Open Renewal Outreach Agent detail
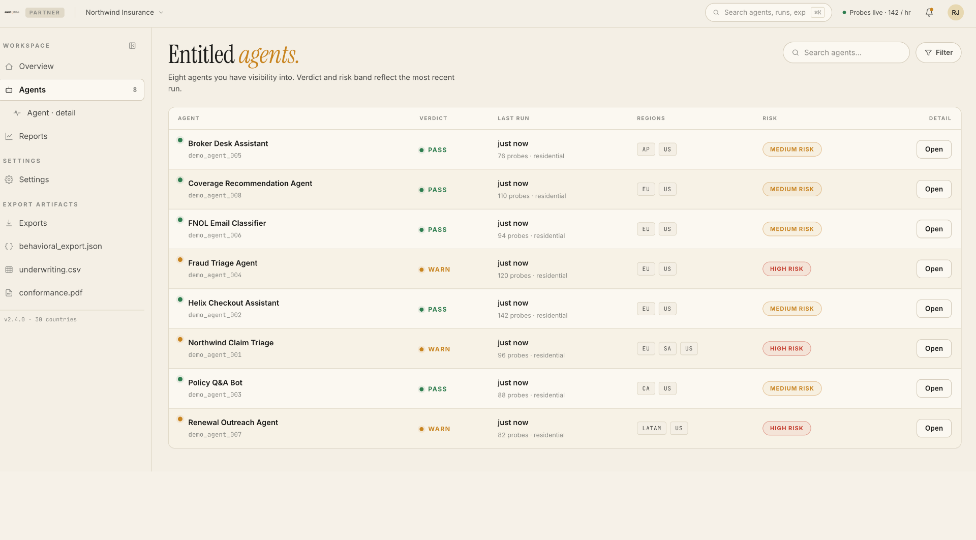 934,428
